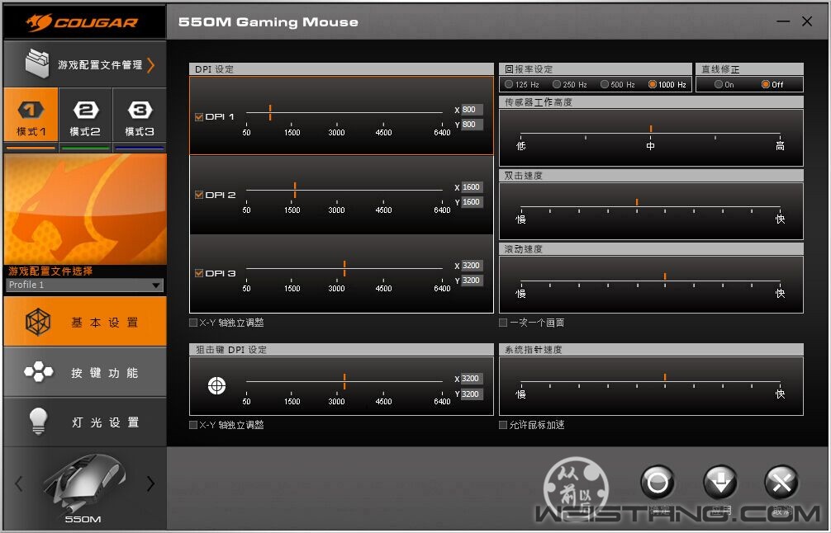Click the sniper DPI X value field

point(472,379)
